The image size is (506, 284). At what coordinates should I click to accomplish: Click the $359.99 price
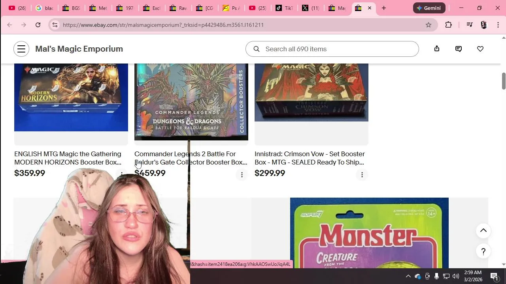point(30,173)
